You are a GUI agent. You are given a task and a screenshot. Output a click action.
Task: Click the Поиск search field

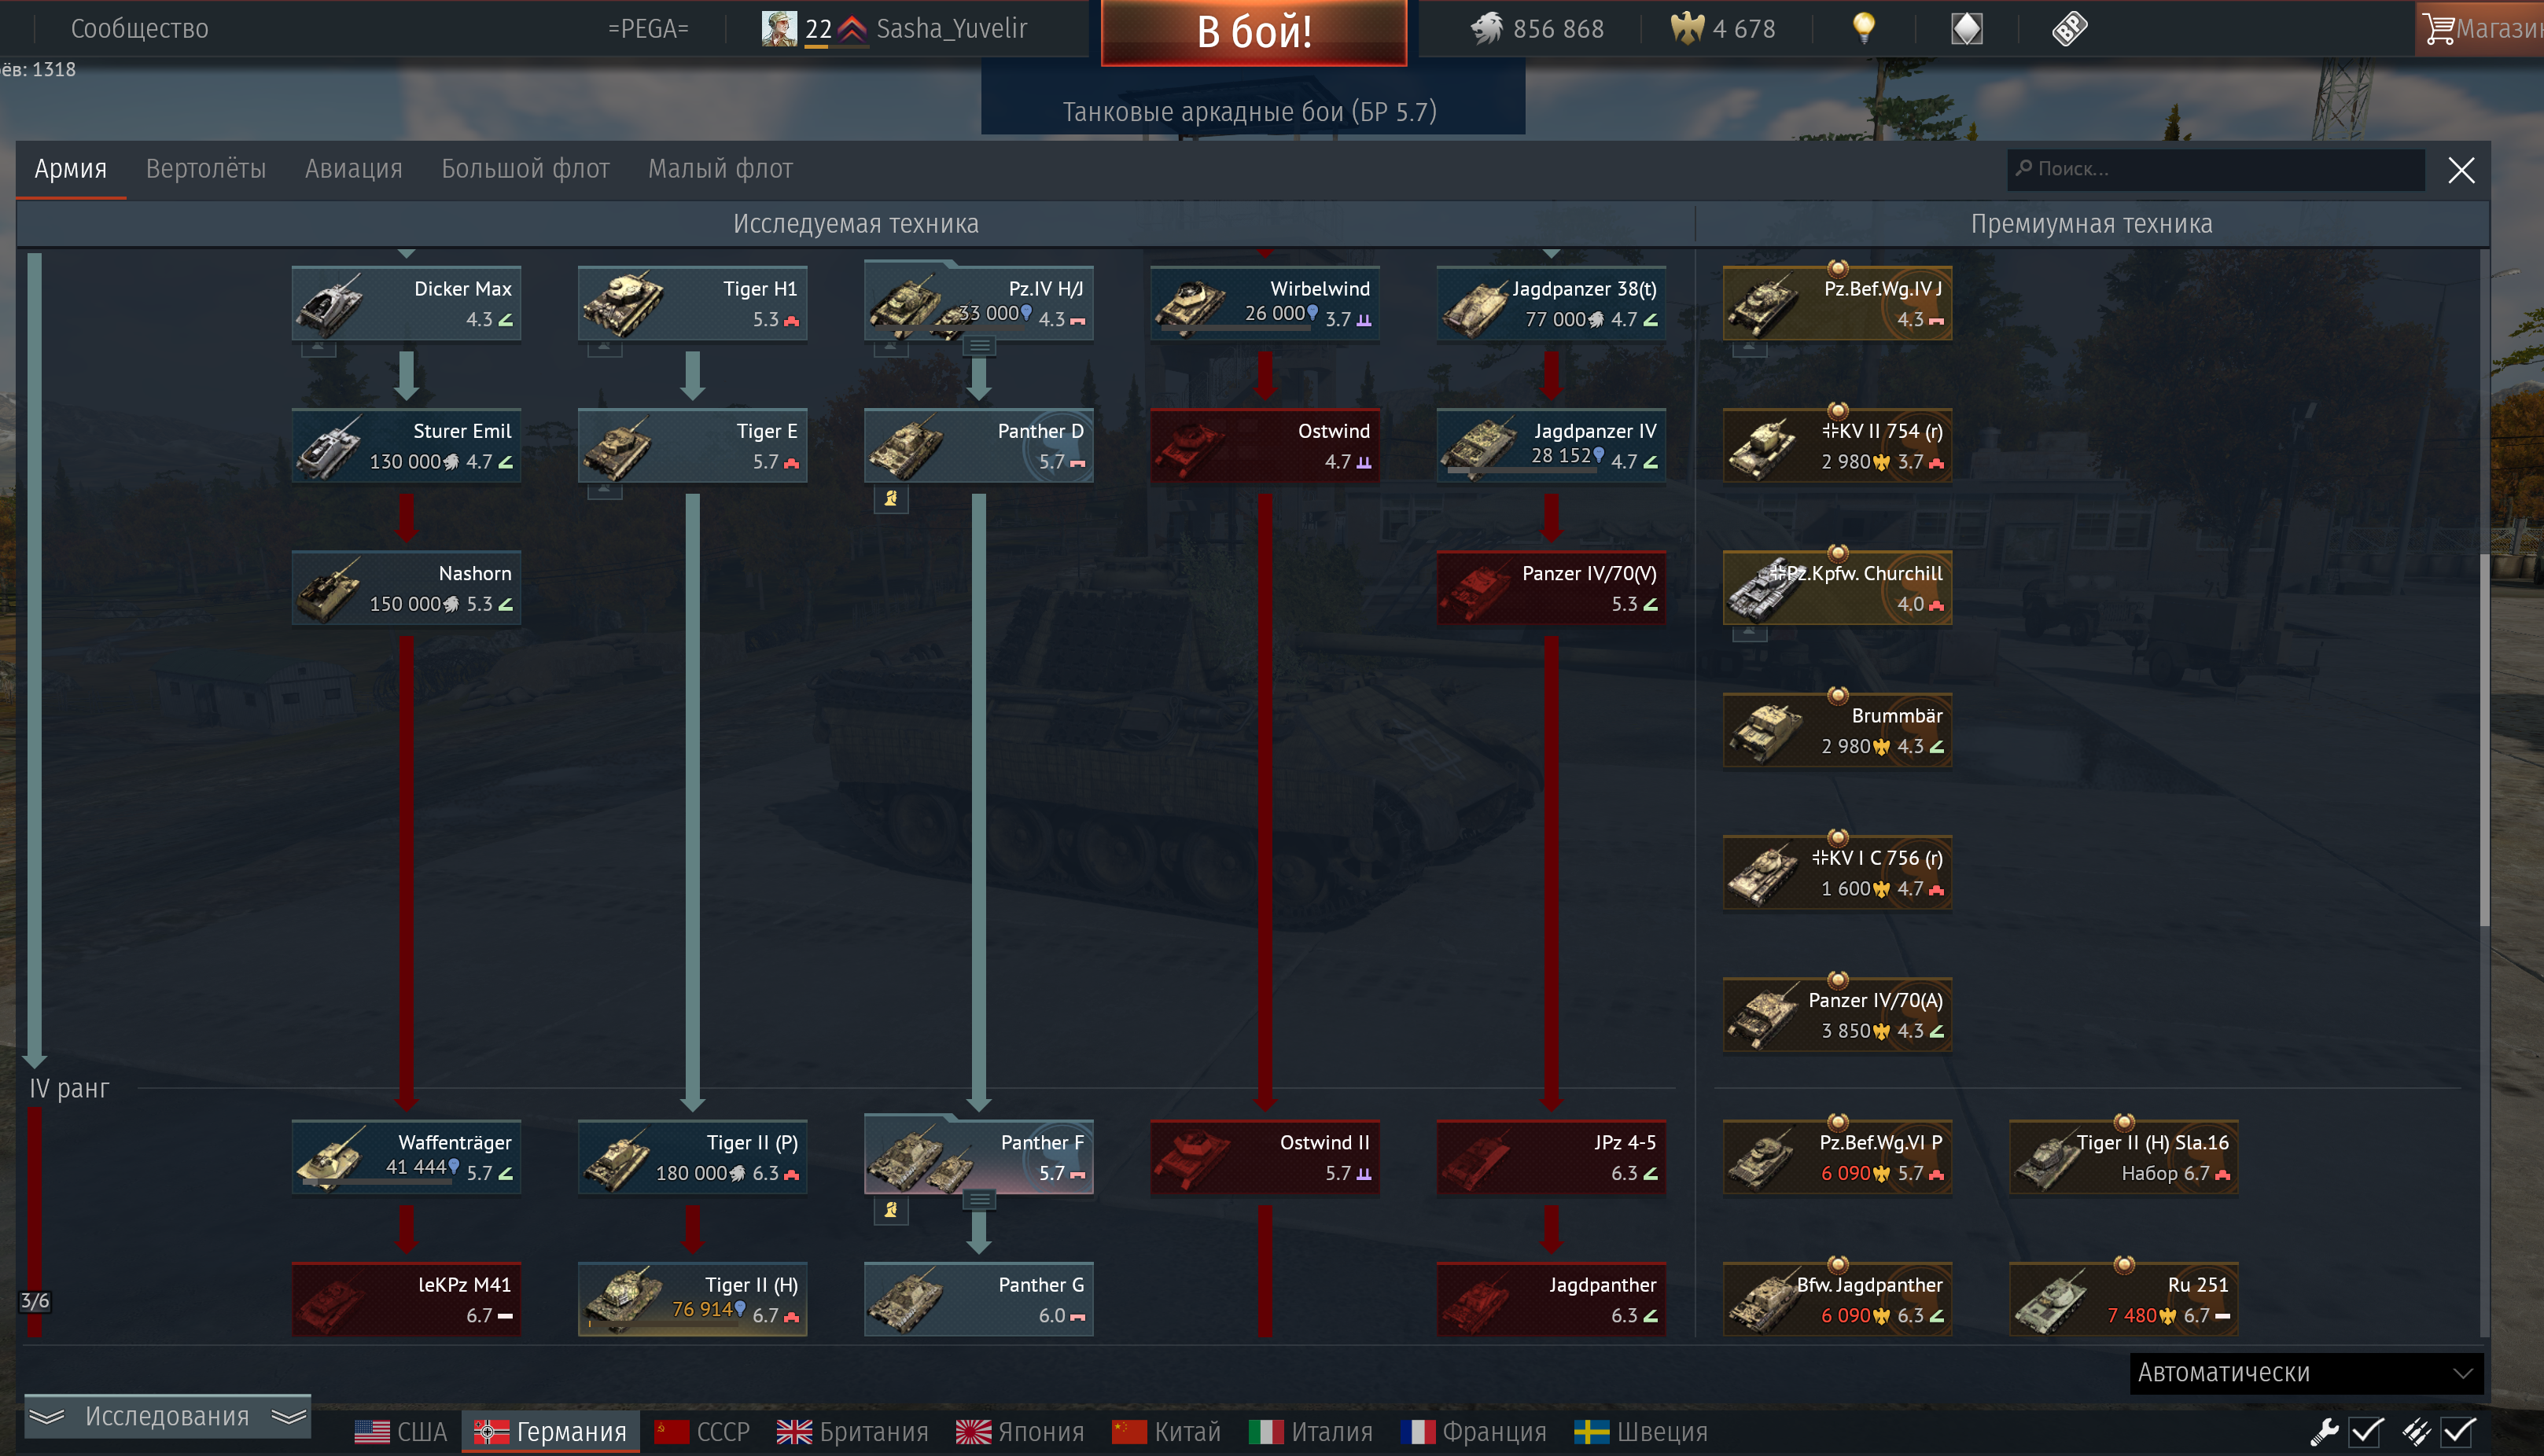pyautogui.click(x=2215, y=169)
